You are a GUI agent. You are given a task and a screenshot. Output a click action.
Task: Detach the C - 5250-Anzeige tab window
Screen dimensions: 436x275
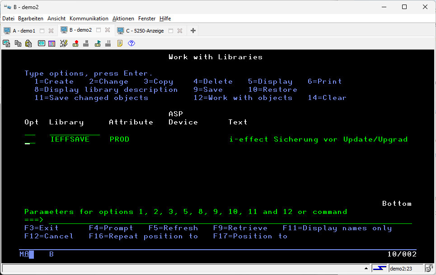(169, 31)
